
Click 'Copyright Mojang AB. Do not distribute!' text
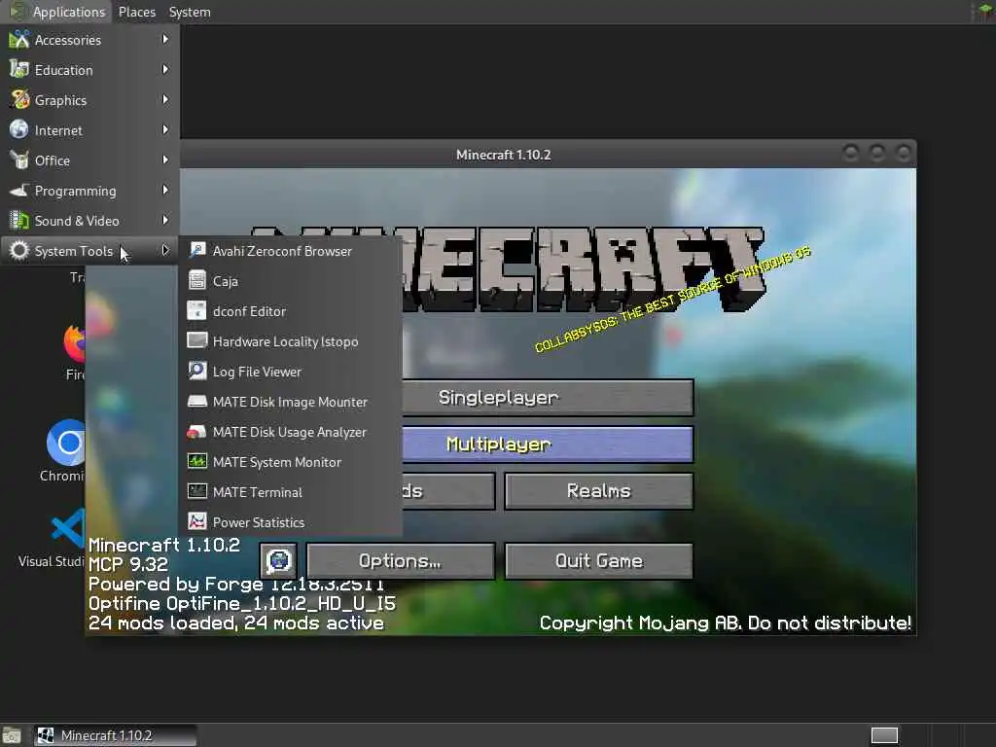point(726,622)
